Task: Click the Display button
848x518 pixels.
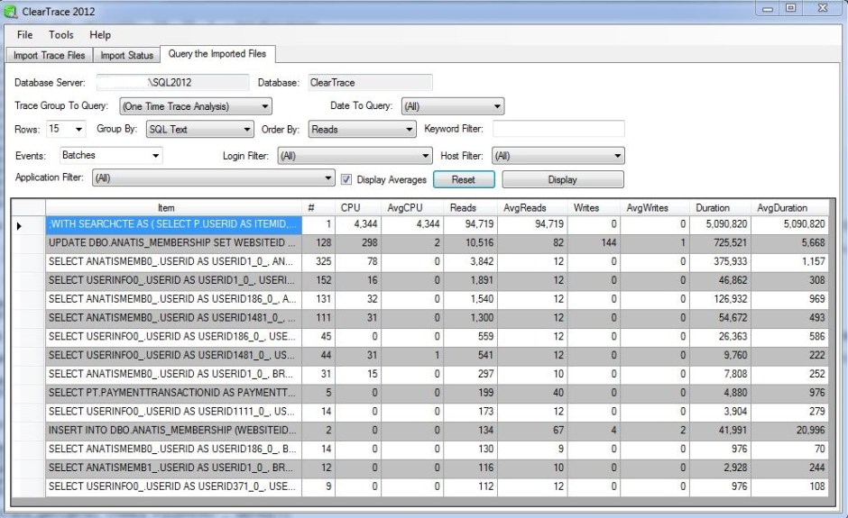Action: click(x=562, y=179)
